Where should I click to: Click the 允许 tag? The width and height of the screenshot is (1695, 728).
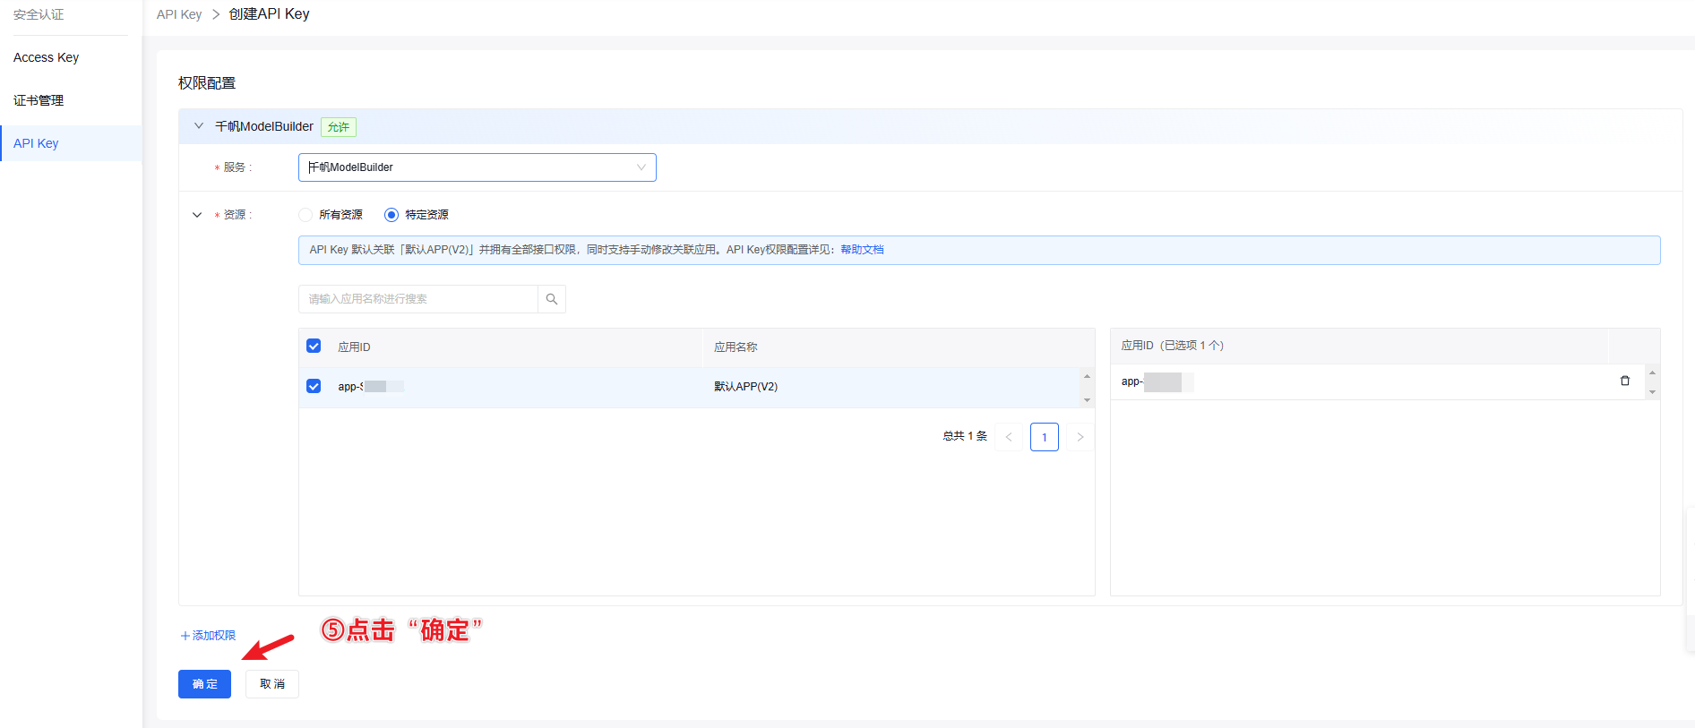tap(339, 127)
